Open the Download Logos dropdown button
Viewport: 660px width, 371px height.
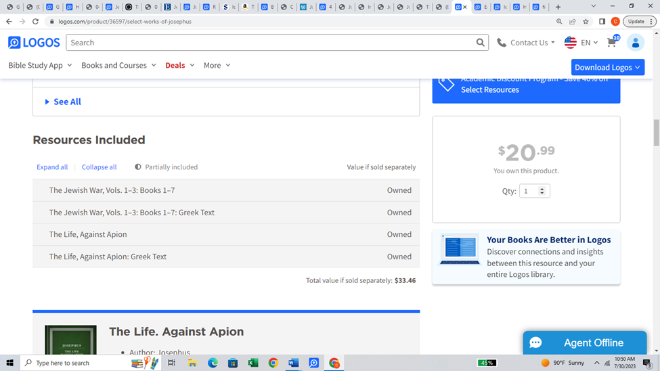pyautogui.click(x=607, y=68)
